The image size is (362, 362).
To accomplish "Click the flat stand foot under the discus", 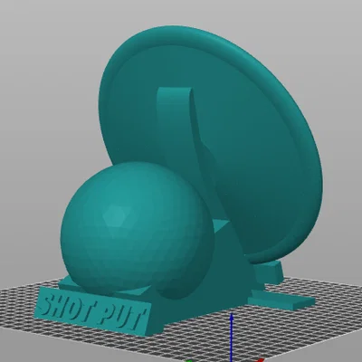I will point(281,299).
